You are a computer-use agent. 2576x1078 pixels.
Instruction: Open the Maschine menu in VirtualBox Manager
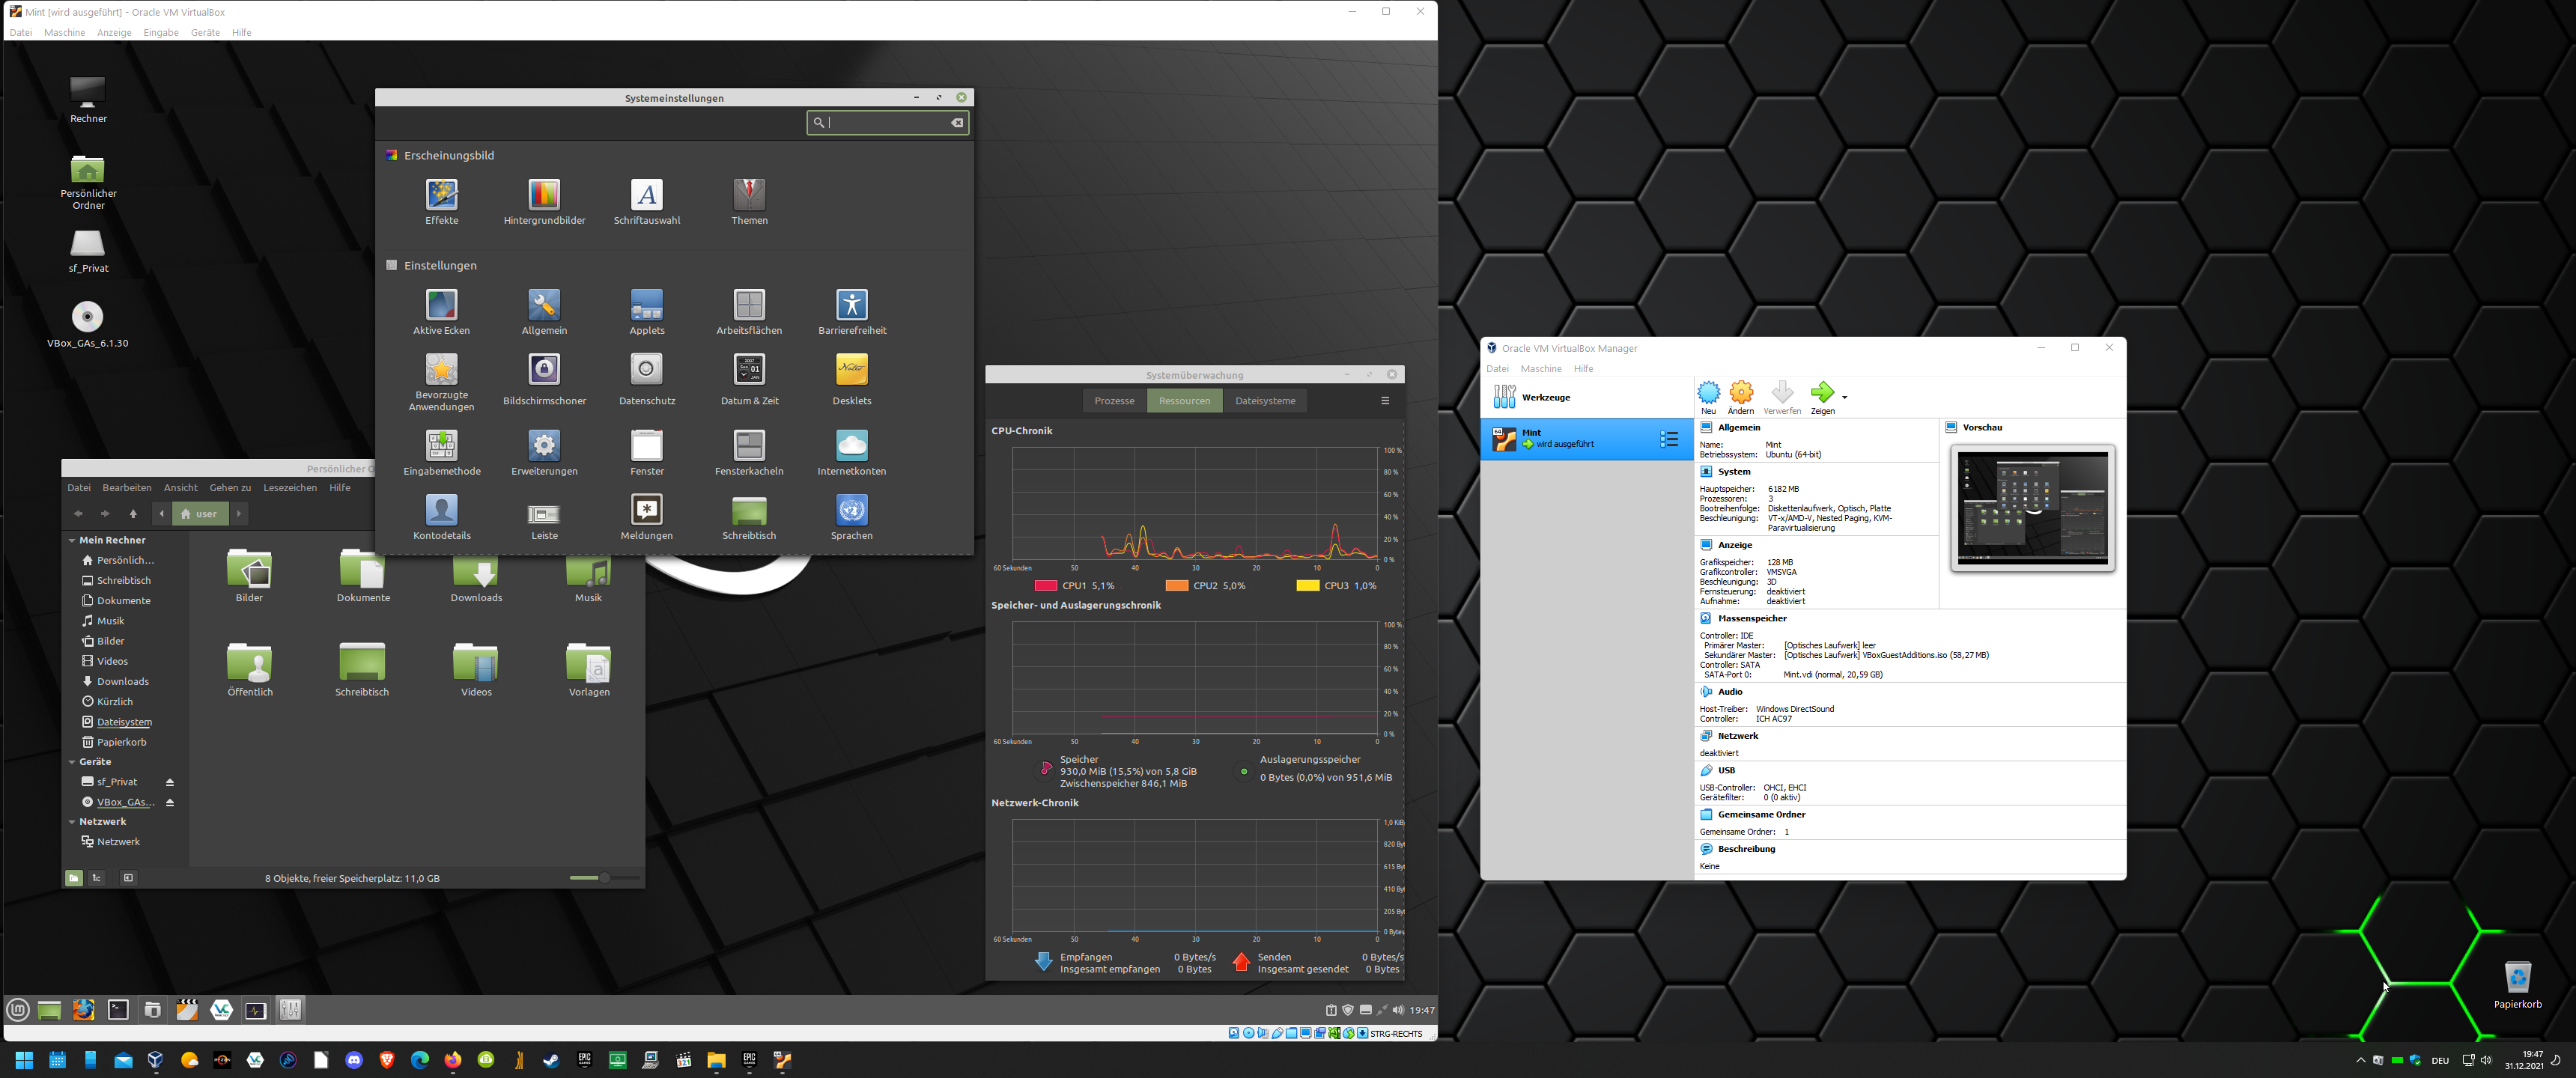click(1540, 369)
